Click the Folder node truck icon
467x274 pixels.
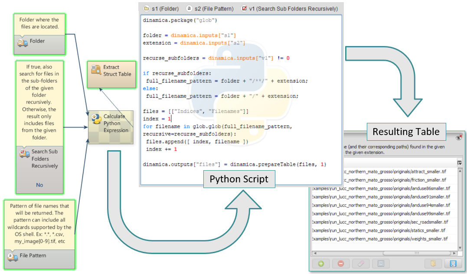(x=22, y=42)
